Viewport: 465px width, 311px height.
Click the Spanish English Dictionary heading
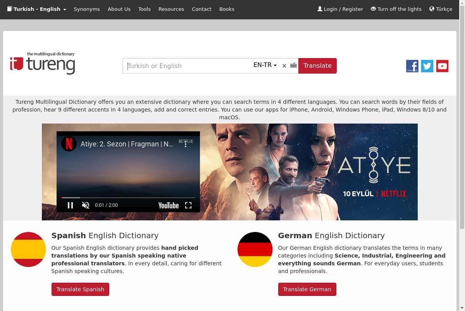pos(105,235)
